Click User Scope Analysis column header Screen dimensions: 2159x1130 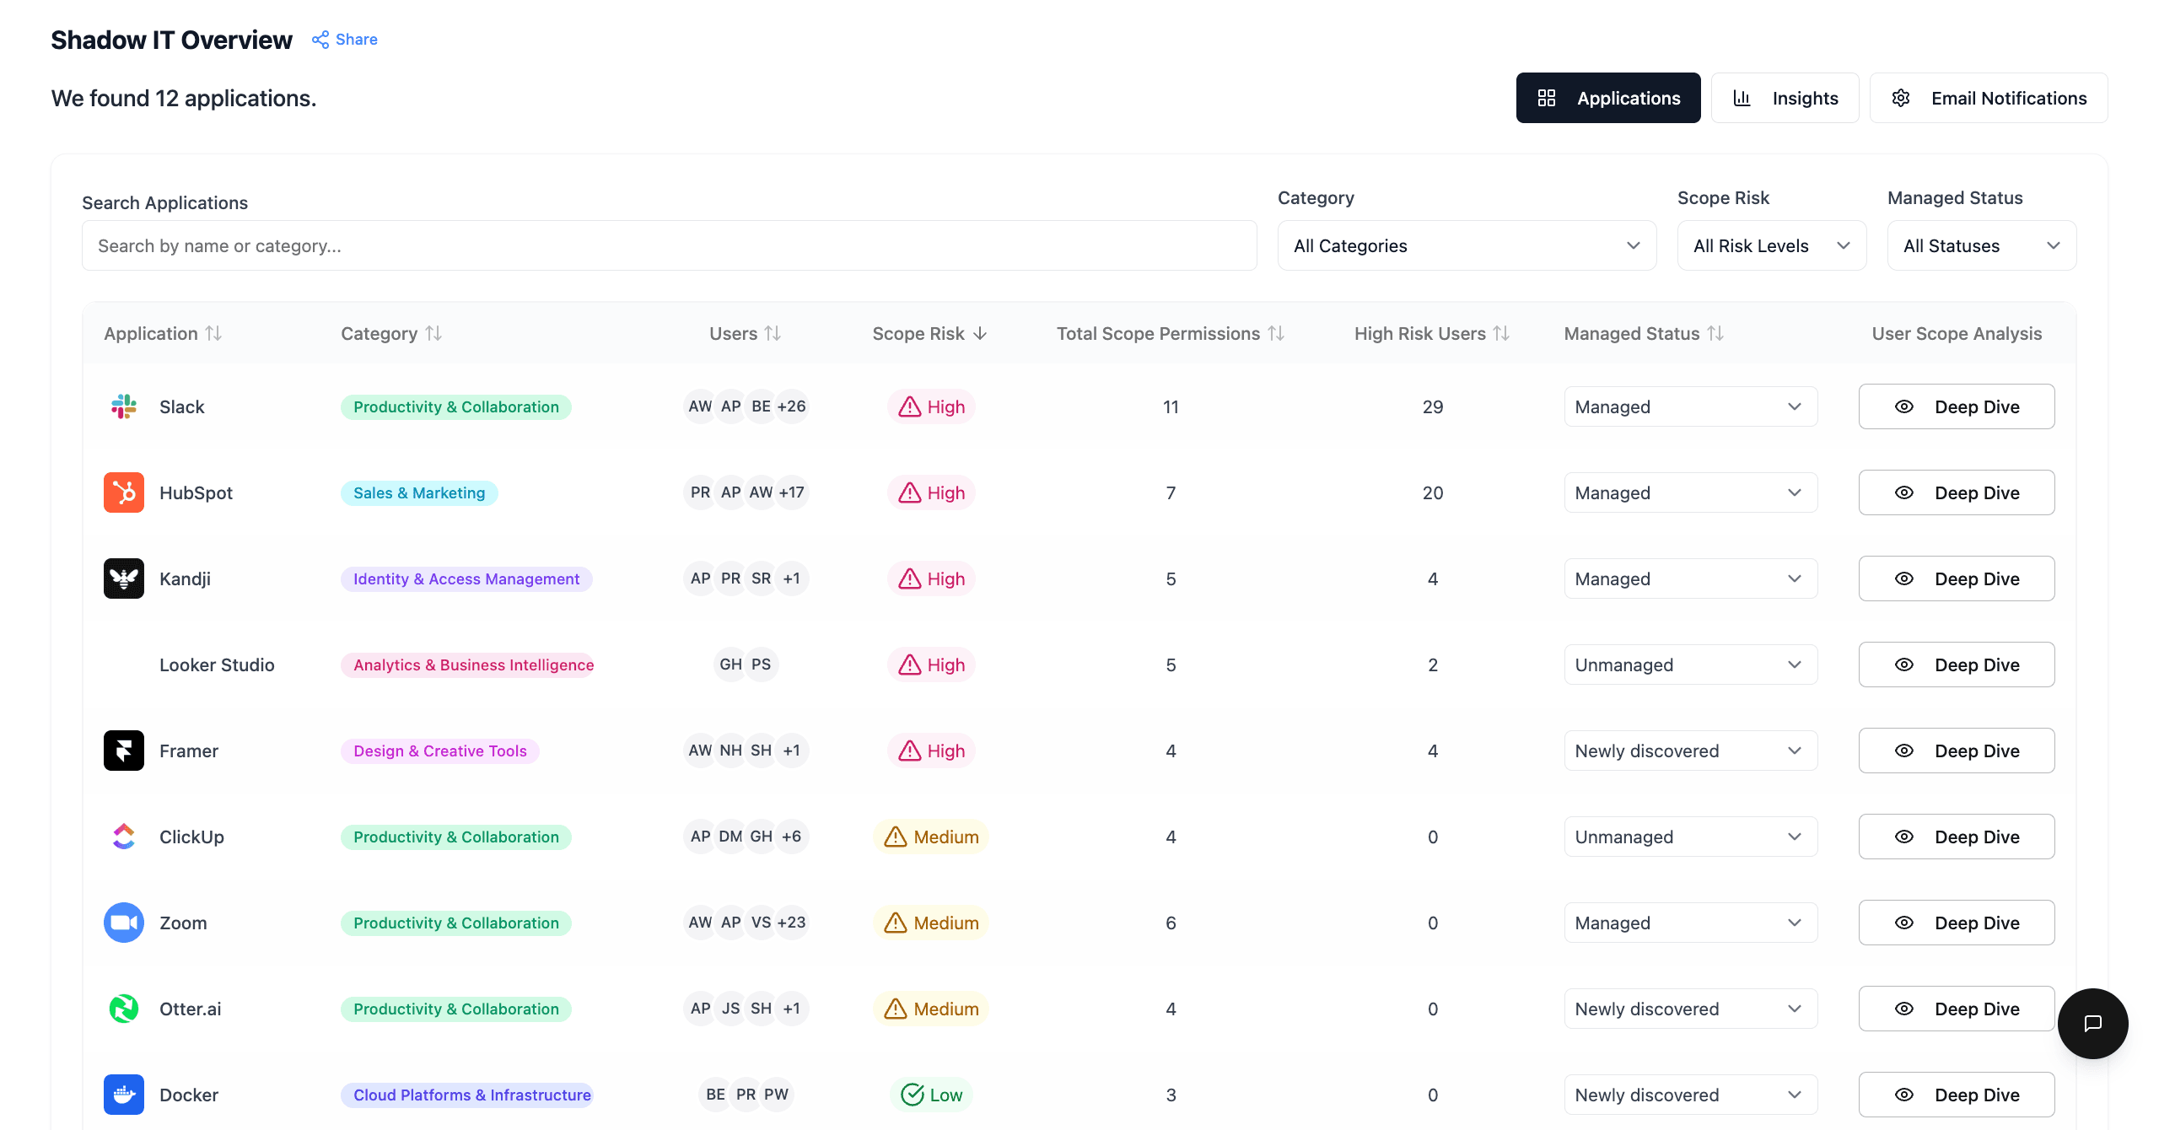click(1957, 334)
